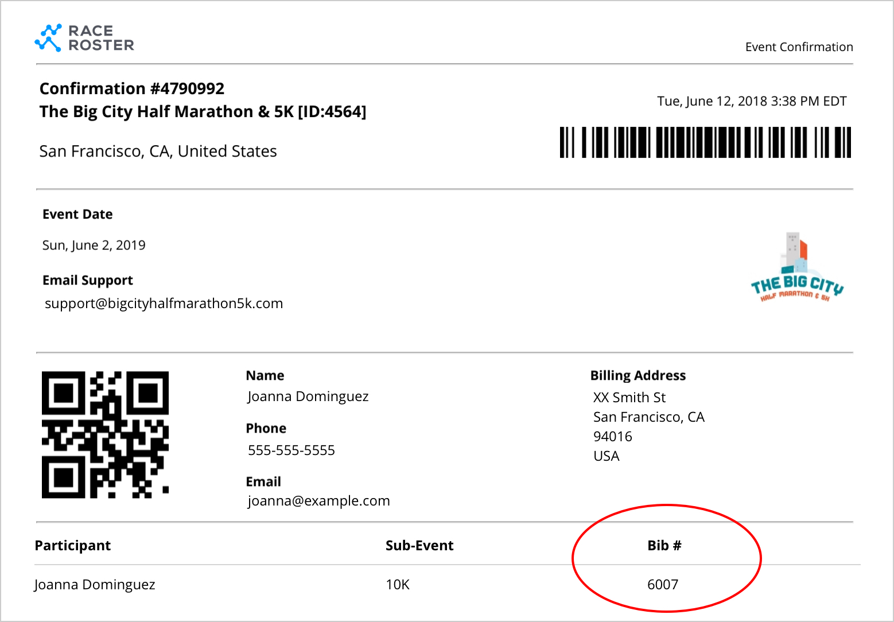The width and height of the screenshot is (894, 622).
Task: Click Joanna Dominguez in the participant row
Action: click(x=95, y=585)
